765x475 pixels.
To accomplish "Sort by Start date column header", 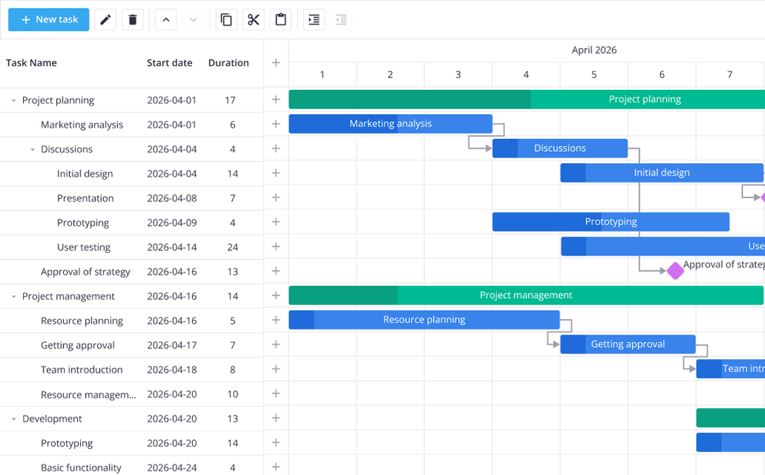I will point(169,63).
